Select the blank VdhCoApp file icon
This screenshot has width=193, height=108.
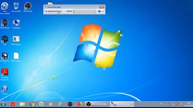(16, 57)
